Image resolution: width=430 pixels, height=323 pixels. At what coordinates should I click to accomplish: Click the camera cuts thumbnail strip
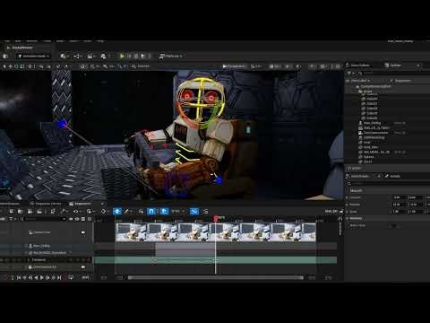(216, 232)
